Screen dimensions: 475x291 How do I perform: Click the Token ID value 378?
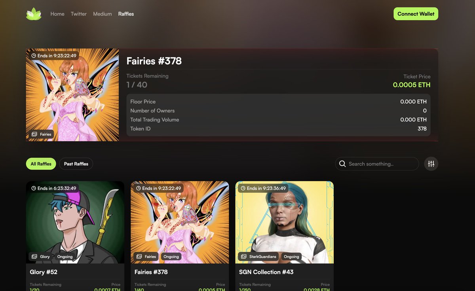pyautogui.click(x=422, y=129)
